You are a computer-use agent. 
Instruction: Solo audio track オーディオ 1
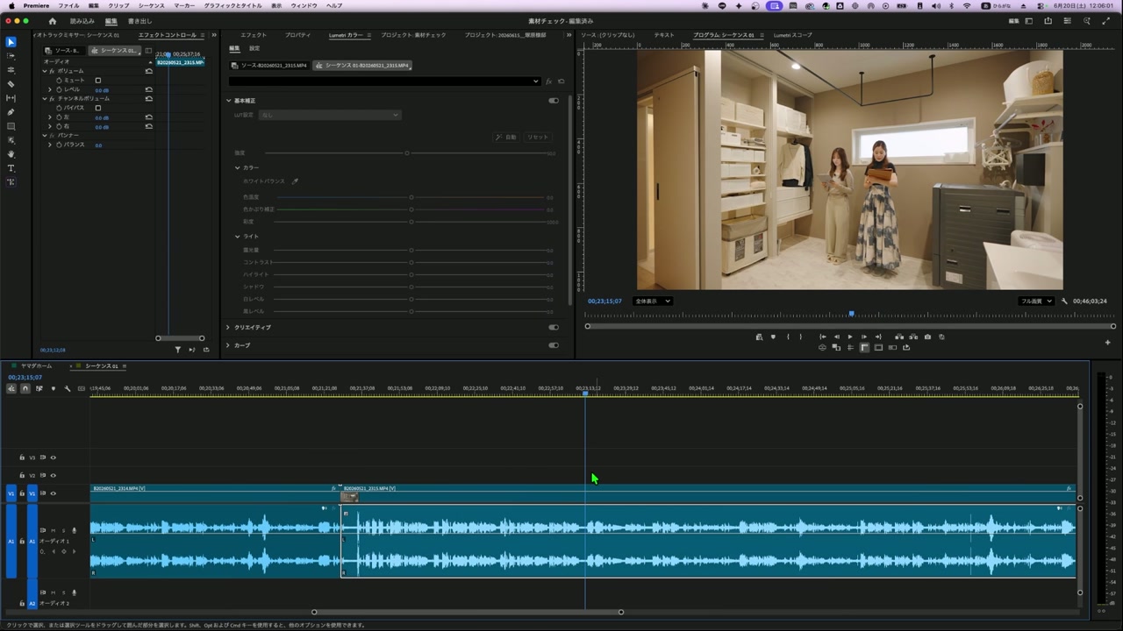point(63,530)
